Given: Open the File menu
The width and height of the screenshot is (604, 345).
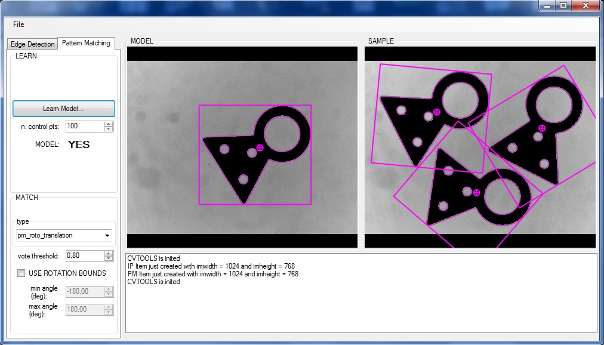Looking at the screenshot, I should coord(18,24).
